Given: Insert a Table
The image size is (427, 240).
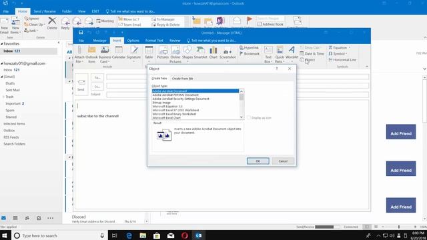Looking at the screenshot, I should [149, 55].
